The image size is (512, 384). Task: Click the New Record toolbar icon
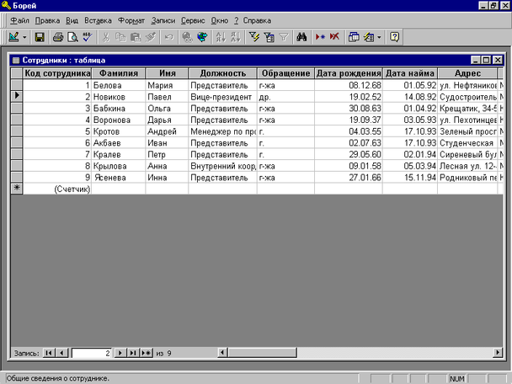(320, 37)
